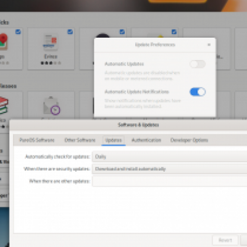The width and height of the screenshot is (247, 247).
Task: Open the clock envelope app icon
Action: coord(51,106)
